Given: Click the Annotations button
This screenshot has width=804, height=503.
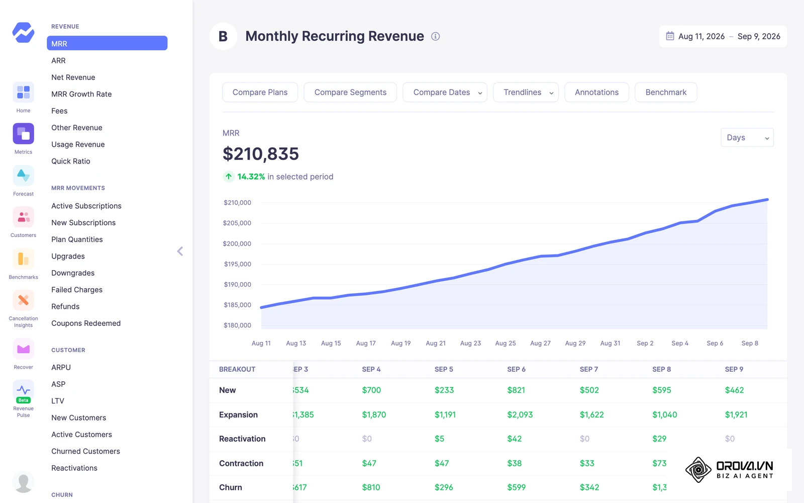Looking at the screenshot, I should 596,92.
